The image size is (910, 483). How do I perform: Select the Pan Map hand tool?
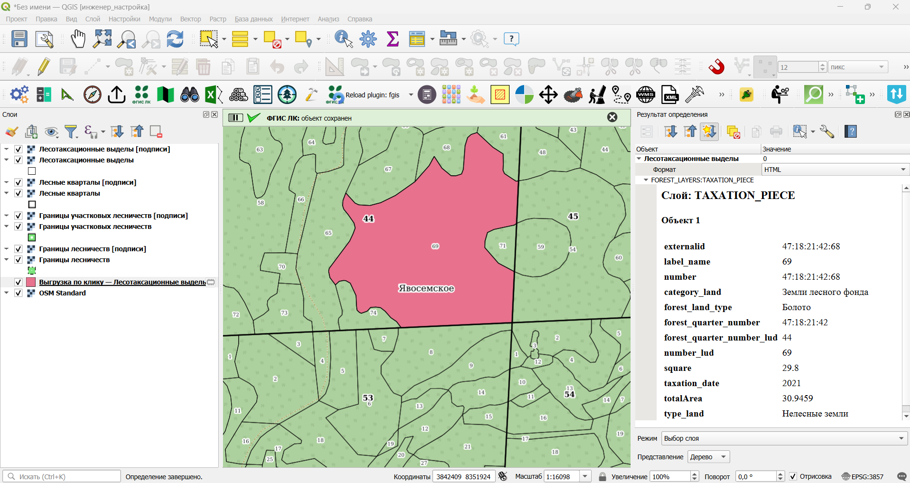click(x=78, y=39)
